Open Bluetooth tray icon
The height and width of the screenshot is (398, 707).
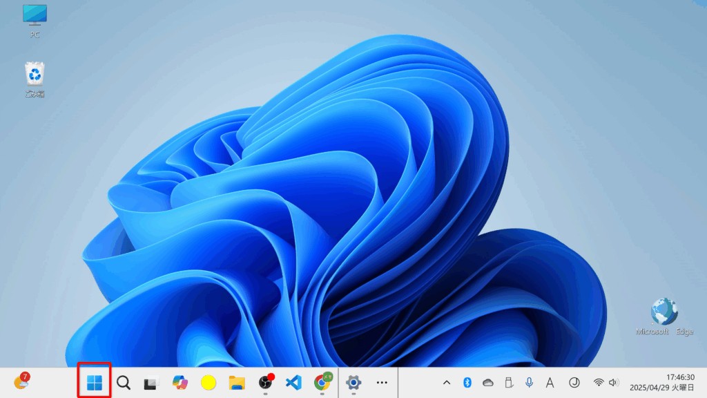coord(467,383)
